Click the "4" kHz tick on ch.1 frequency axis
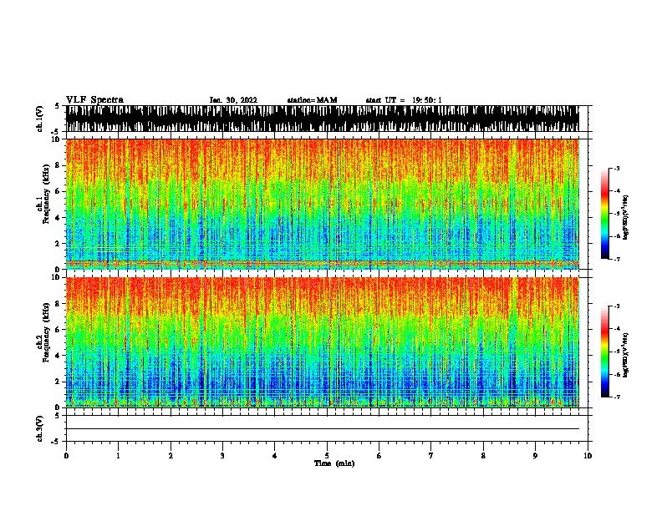 click(x=59, y=218)
